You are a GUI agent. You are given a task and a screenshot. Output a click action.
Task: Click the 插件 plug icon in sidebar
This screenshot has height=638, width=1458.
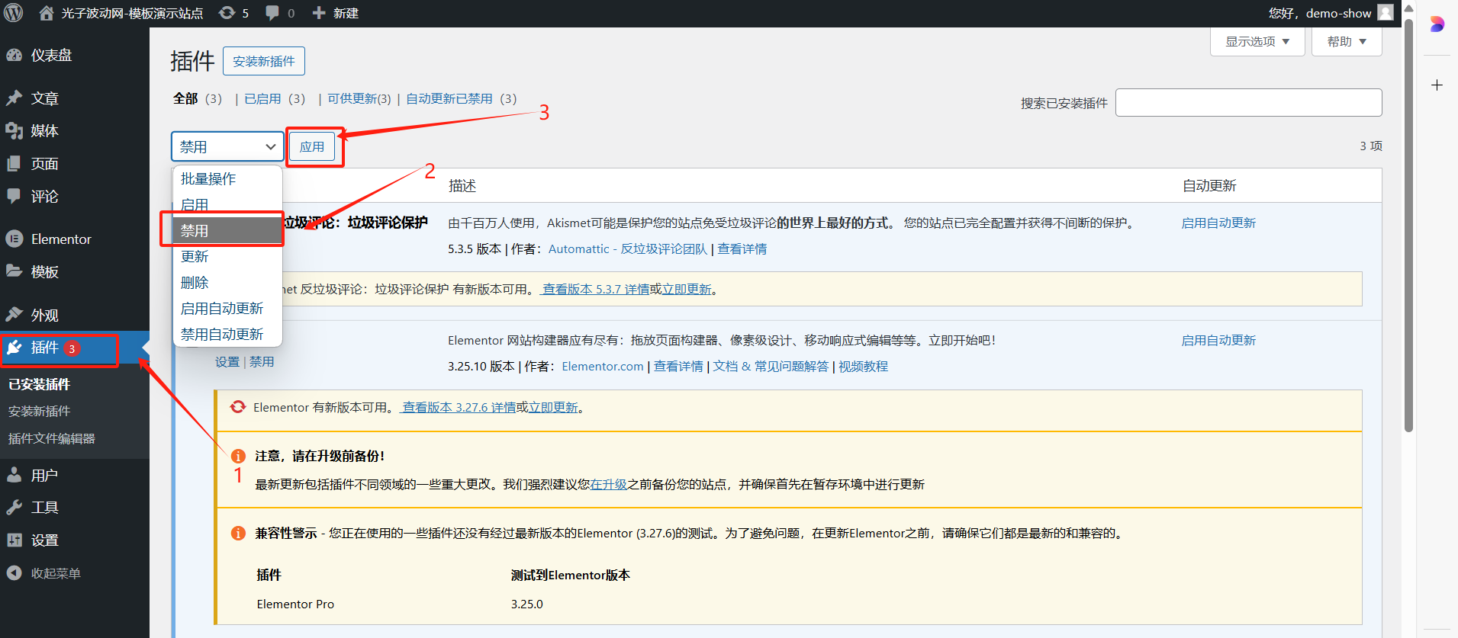[14, 348]
